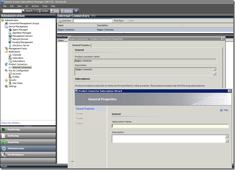This screenshot has height=170, width=235.
Task: Open the Settings icon in the tree
Action: click(x=6, y=86)
